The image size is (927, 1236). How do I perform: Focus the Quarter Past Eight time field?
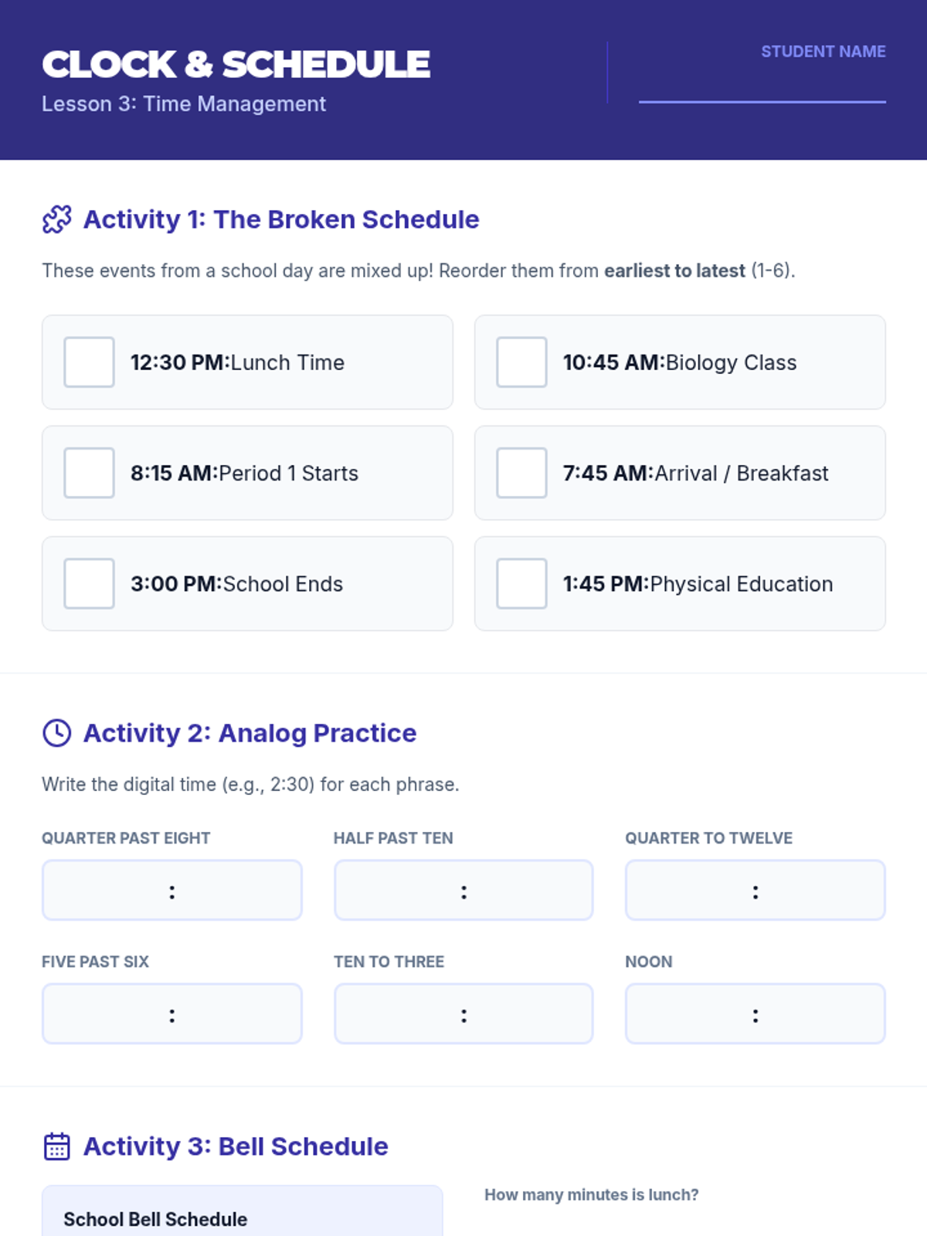(171, 891)
